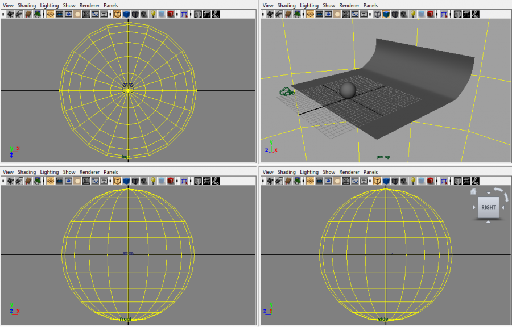Click the red cube icon in front view toolbar

pos(170,181)
